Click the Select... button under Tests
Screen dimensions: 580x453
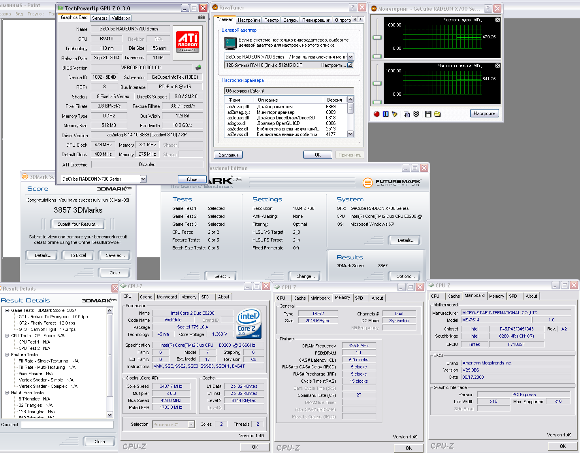222,276
